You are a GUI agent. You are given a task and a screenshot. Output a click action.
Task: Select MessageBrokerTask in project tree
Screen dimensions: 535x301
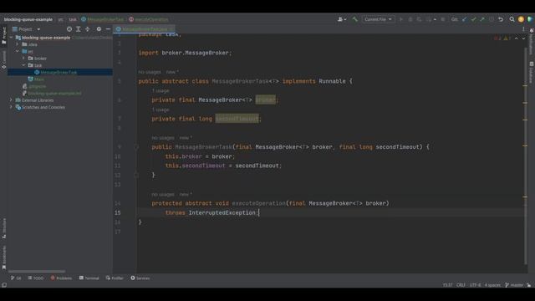click(59, 73)
